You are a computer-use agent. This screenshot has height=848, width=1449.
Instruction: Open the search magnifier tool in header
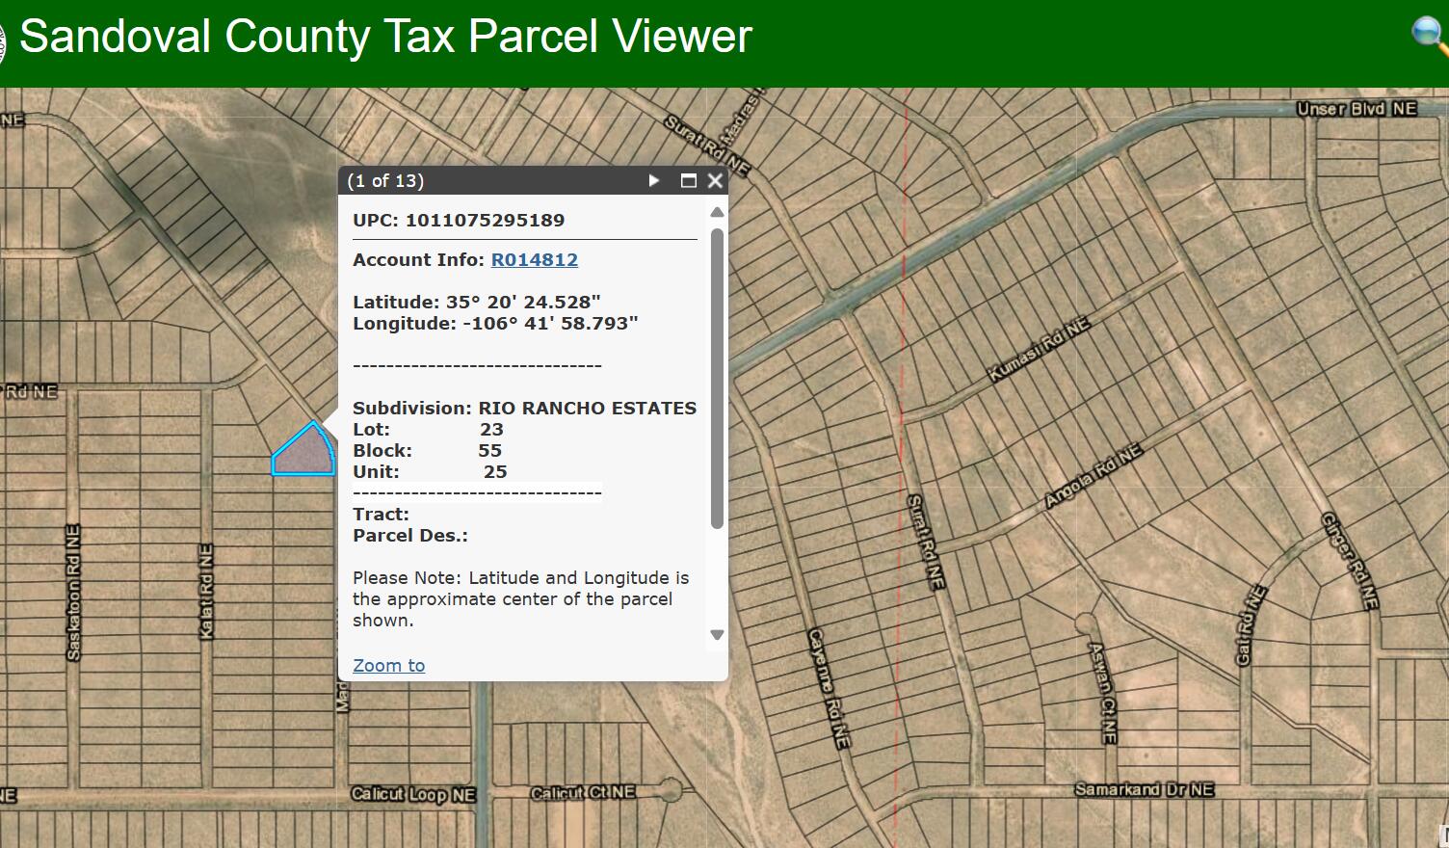point(1429,36)
